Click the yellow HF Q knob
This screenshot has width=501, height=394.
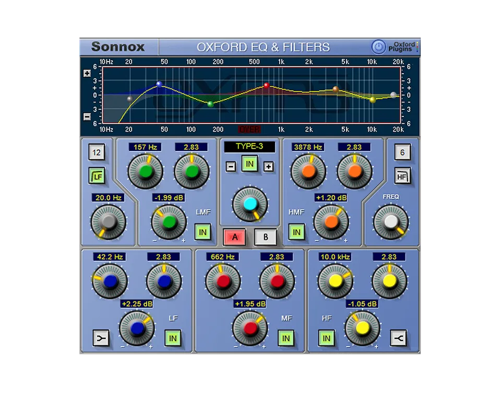click(389, 281)
